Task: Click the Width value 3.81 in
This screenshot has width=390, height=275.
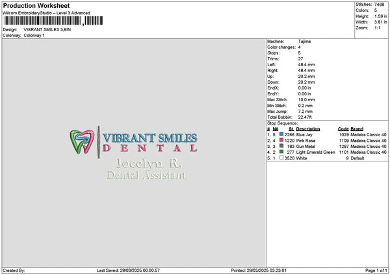Action: 380,22
